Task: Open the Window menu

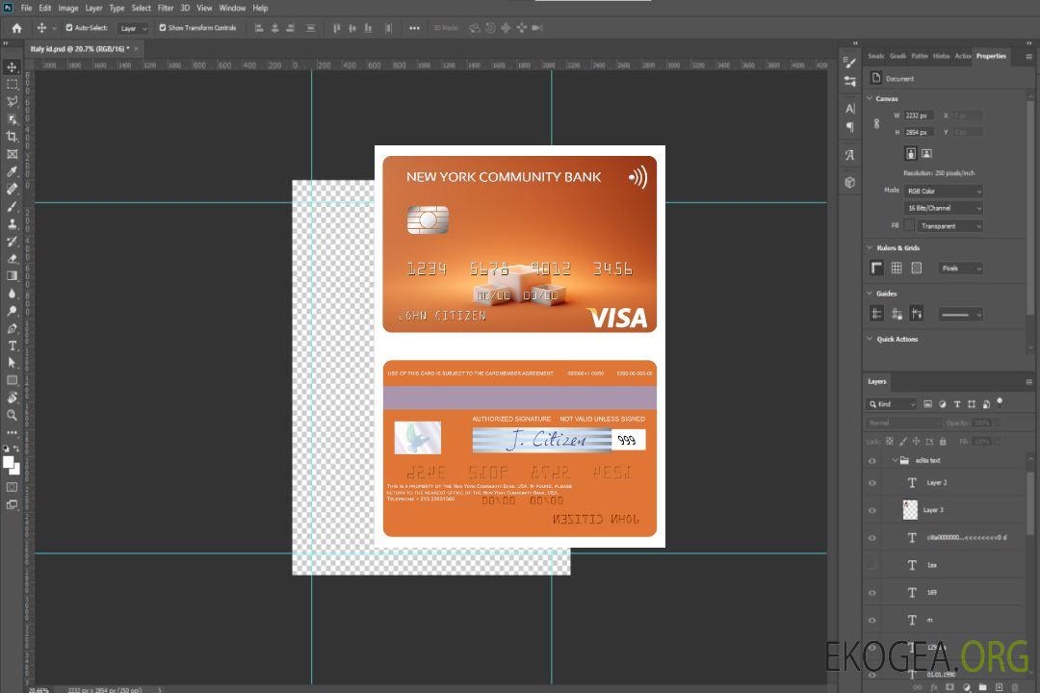Action: [x=232, y=8]
